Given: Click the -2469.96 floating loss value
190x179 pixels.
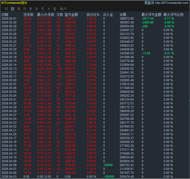Looking at the screenshot, I should pos(148,23).
